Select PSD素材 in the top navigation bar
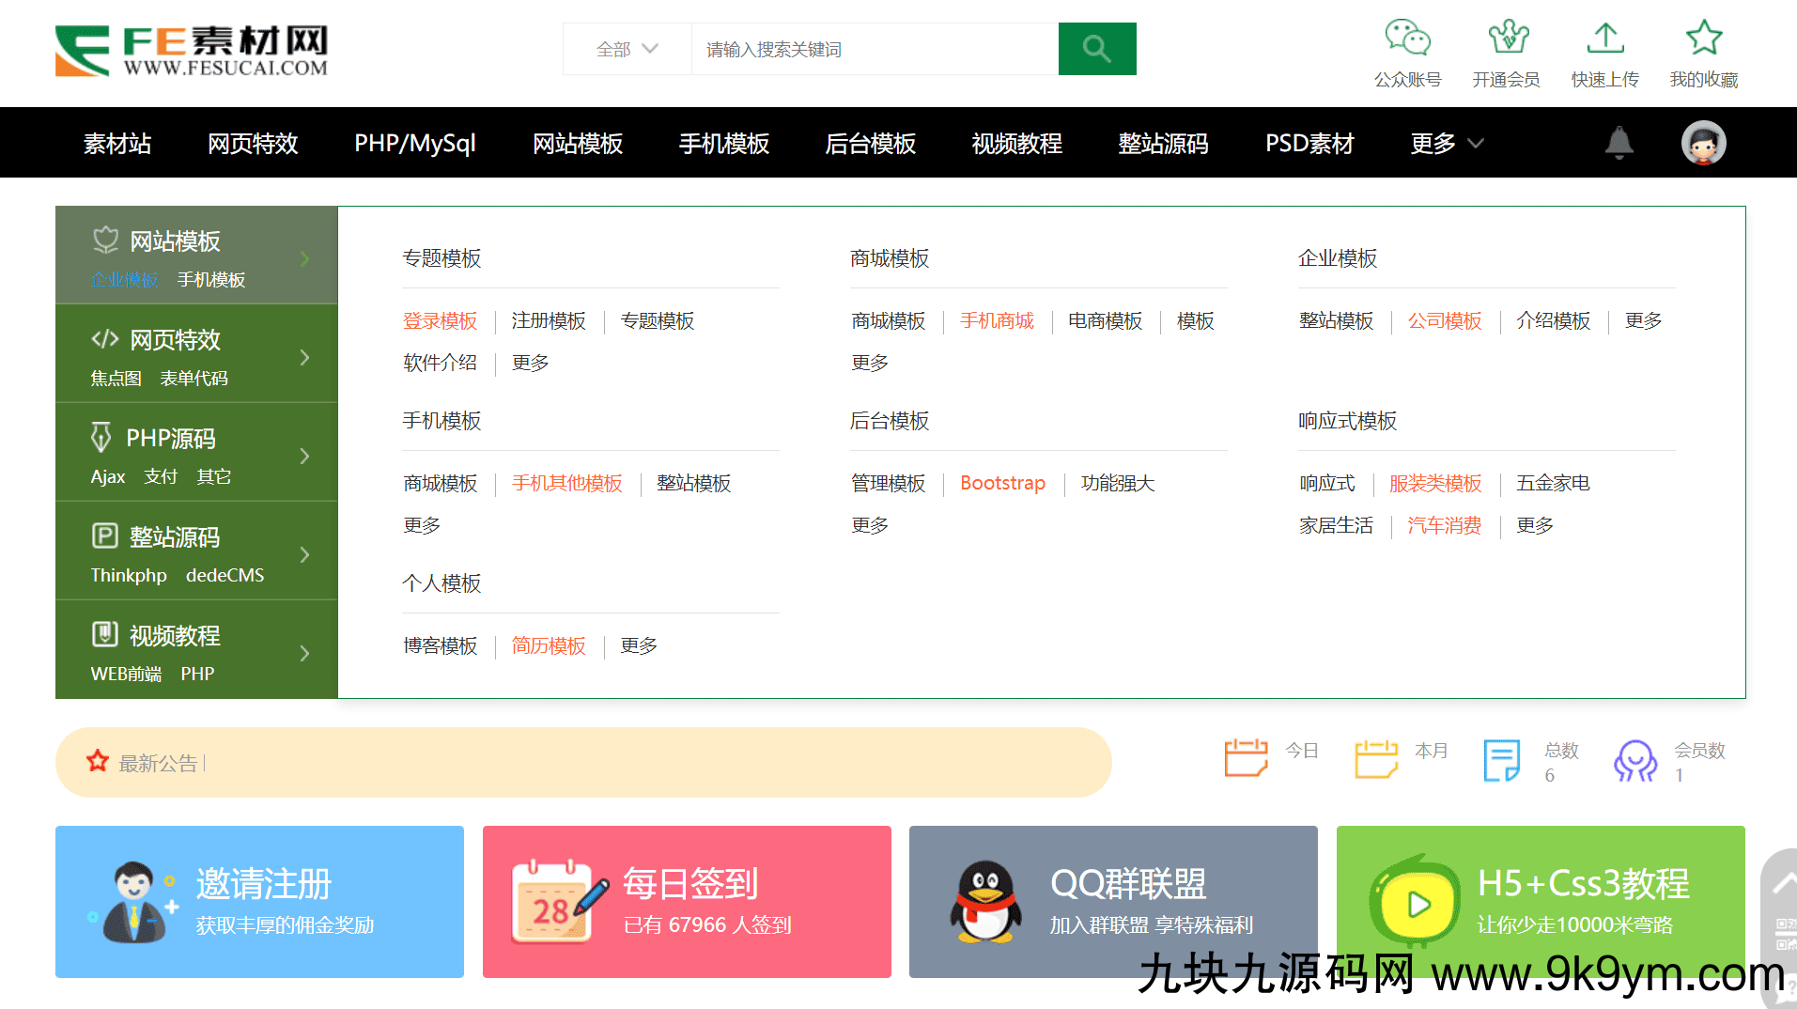Screen dimensions: 1797x1009 1309,143
